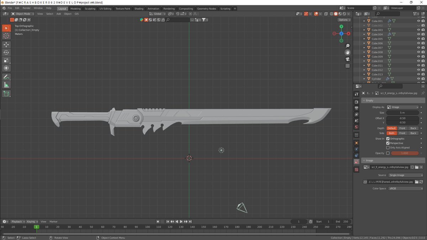Collapse the Image panel

coord(394,160)
